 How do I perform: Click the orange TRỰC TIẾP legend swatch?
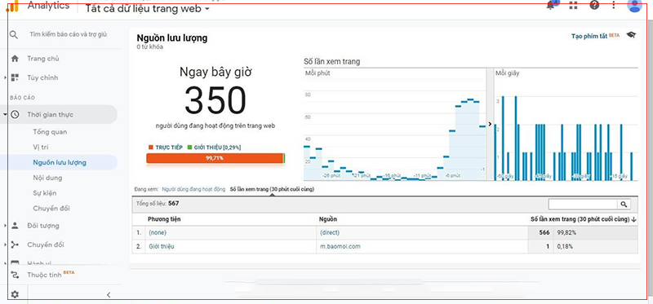click(151, 148)
